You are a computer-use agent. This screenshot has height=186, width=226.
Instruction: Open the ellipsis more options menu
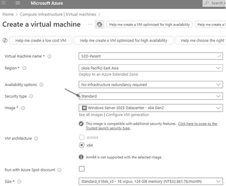tap(90, 24)
